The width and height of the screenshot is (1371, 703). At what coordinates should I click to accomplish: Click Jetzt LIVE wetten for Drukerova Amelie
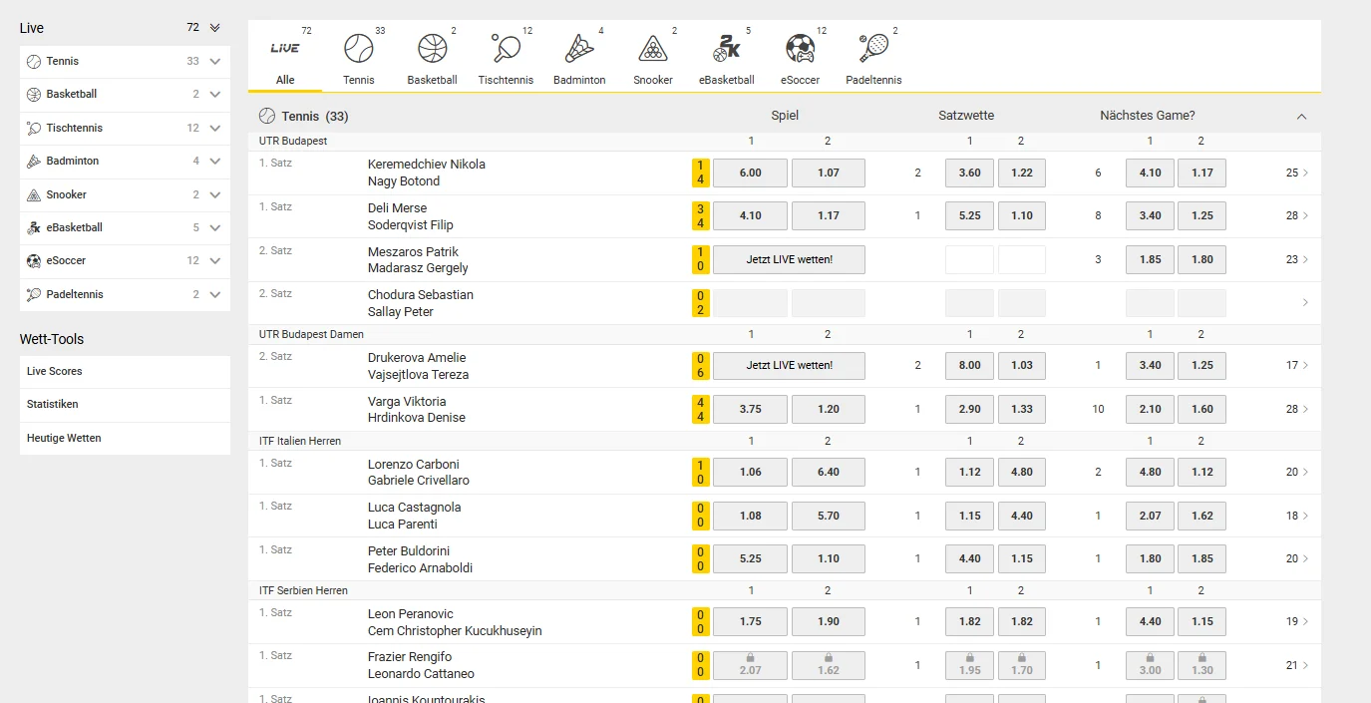[789, 365]
